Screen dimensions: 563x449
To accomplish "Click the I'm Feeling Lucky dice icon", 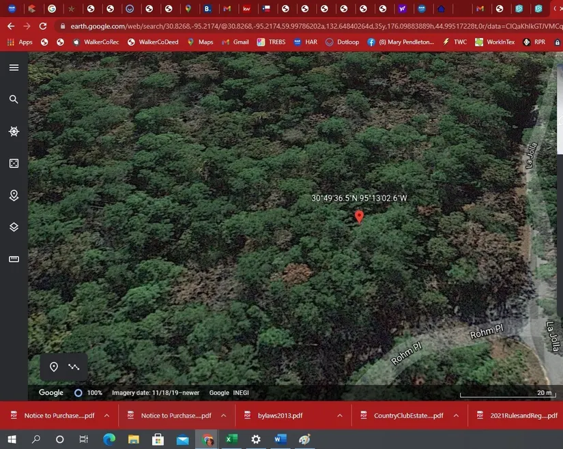I will [x=14, y=164].
